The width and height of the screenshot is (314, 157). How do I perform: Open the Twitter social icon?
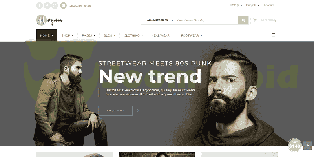click(x=47, y=5)
